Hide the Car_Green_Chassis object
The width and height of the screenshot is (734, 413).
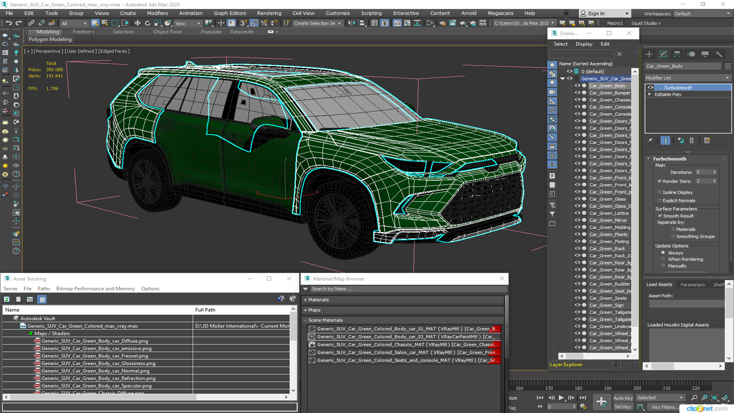coord(577,100)
